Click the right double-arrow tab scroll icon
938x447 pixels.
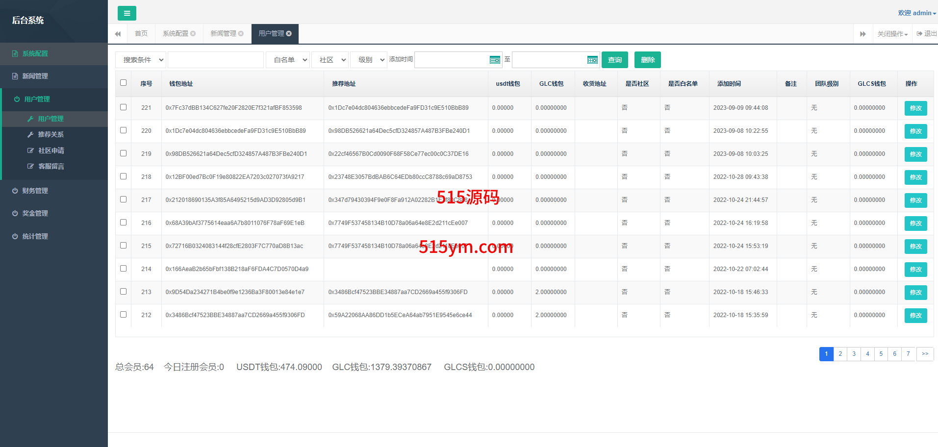tap(862, 34)
